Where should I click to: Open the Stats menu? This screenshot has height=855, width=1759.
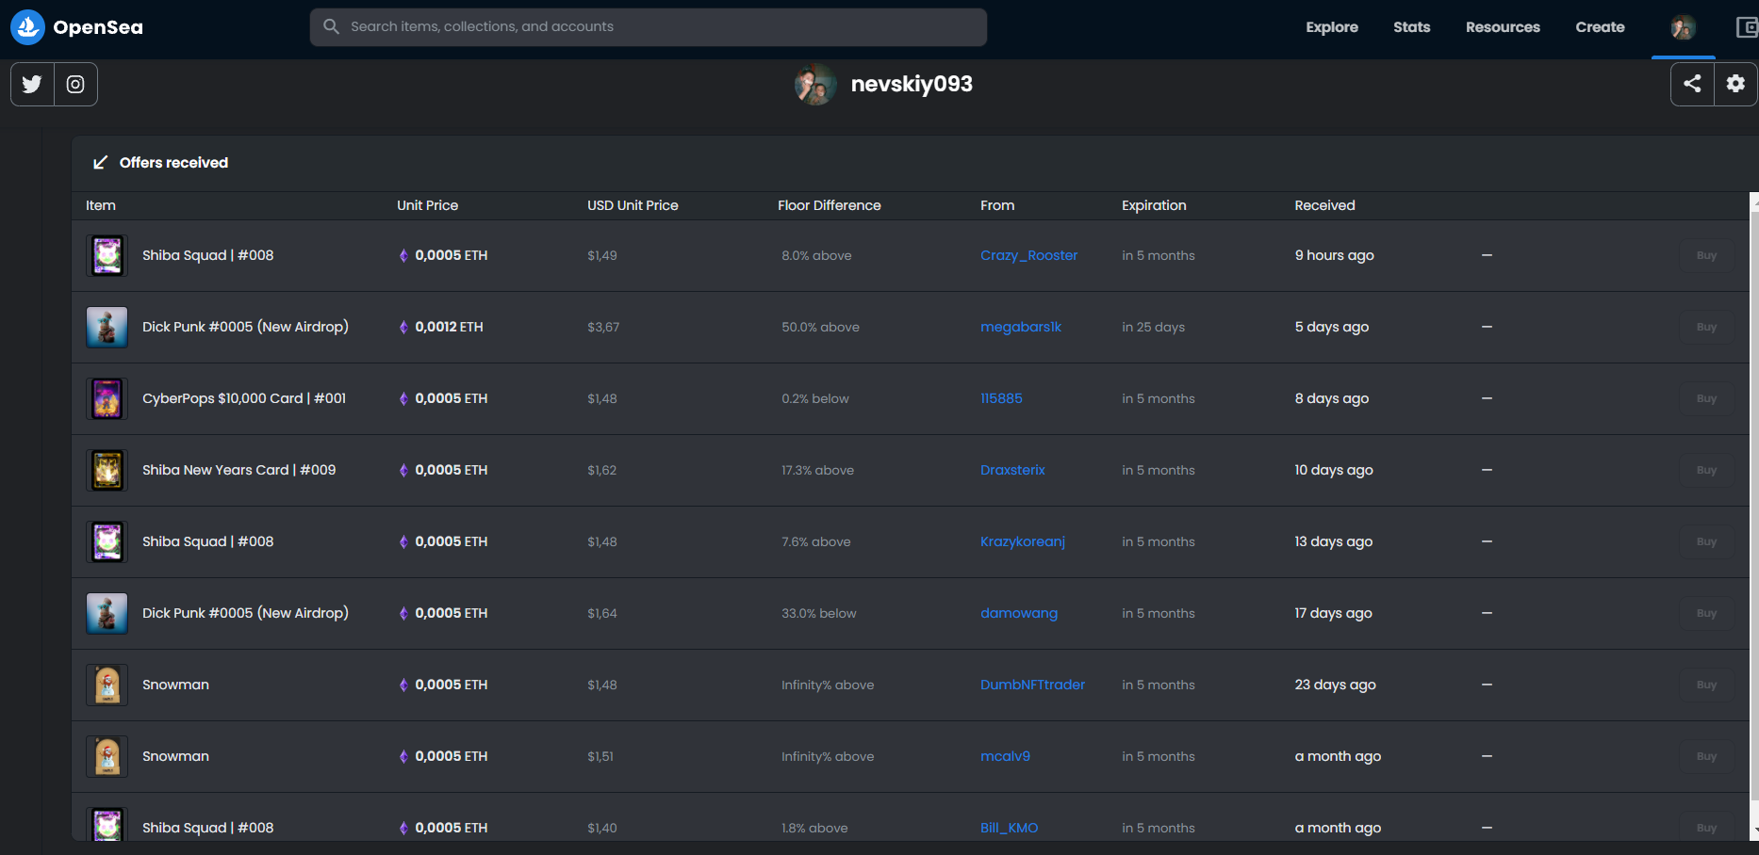[1412, 27]
